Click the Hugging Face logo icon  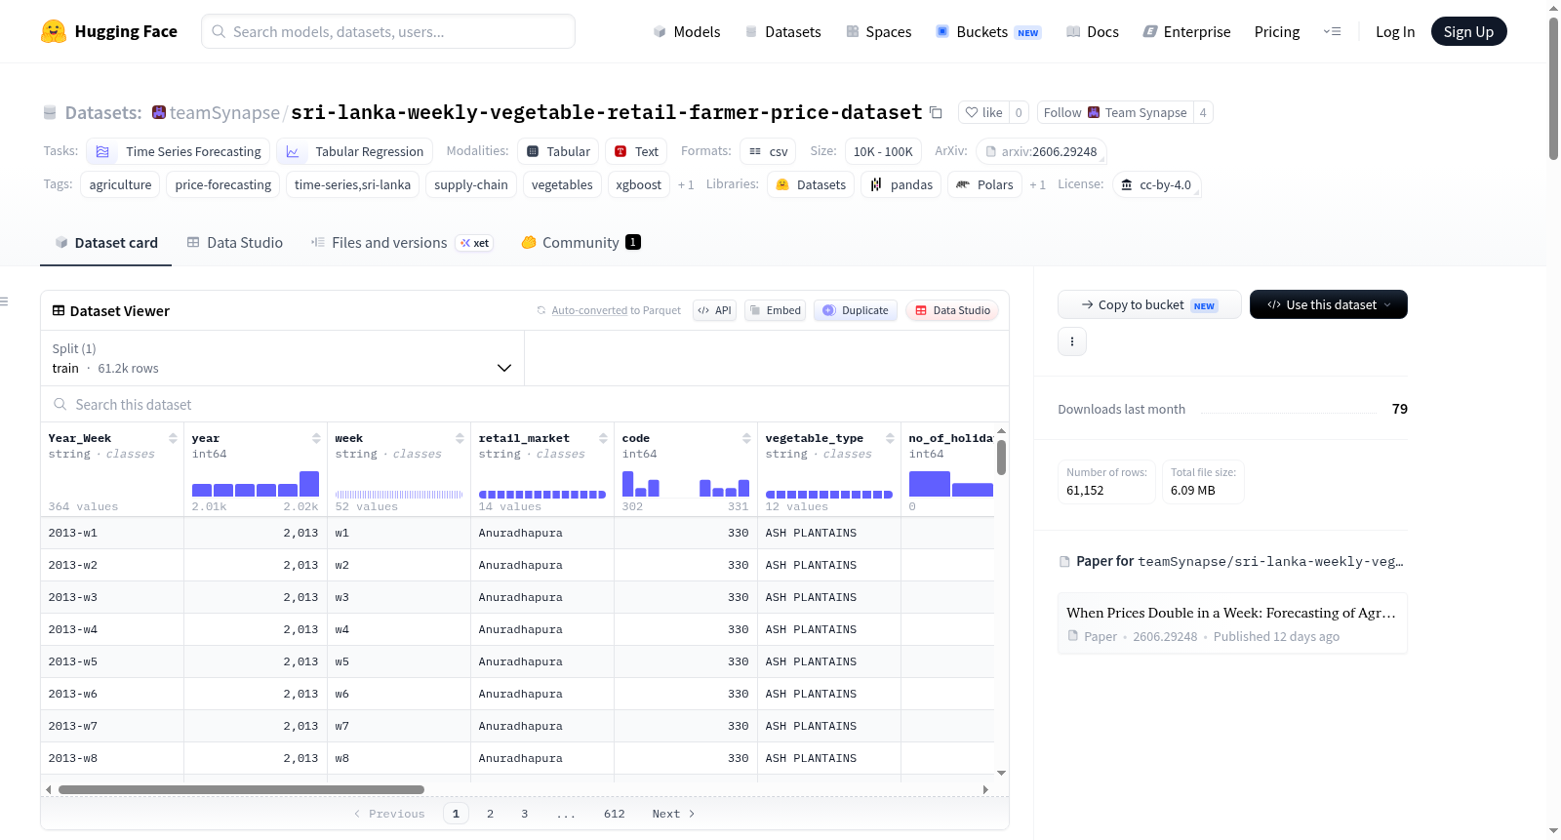click(x=54, y=31)
